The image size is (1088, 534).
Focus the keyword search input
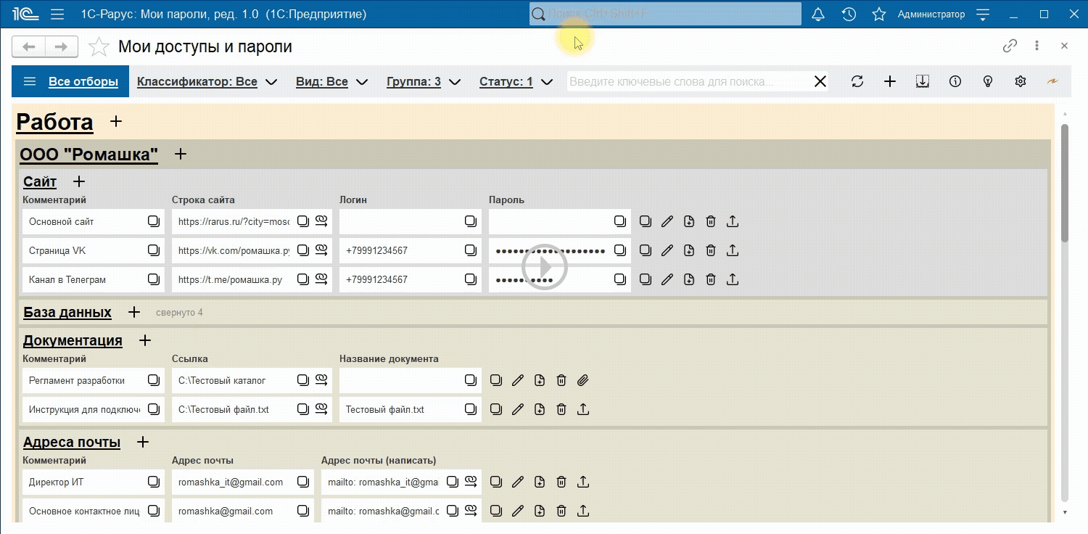tap(689, 82)
